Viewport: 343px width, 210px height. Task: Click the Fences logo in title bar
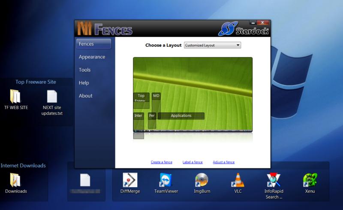pos(105,29)
